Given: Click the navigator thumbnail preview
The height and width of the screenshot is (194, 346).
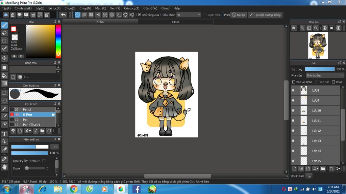Looking at the screenshot, I should click(318, 45).
